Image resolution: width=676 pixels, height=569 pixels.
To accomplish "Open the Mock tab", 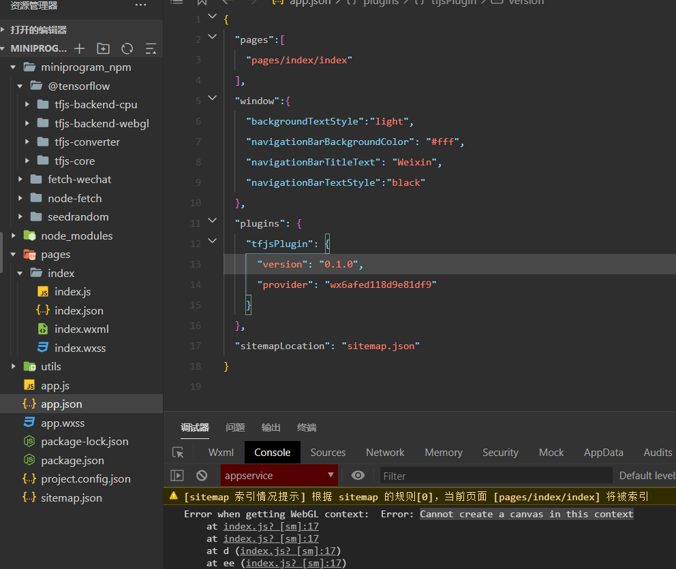I will [x=551, y=452].
